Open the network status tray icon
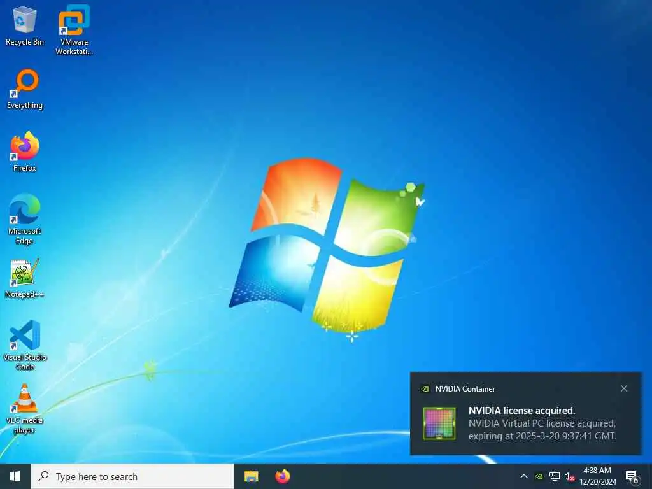 (x=555, y=476)
